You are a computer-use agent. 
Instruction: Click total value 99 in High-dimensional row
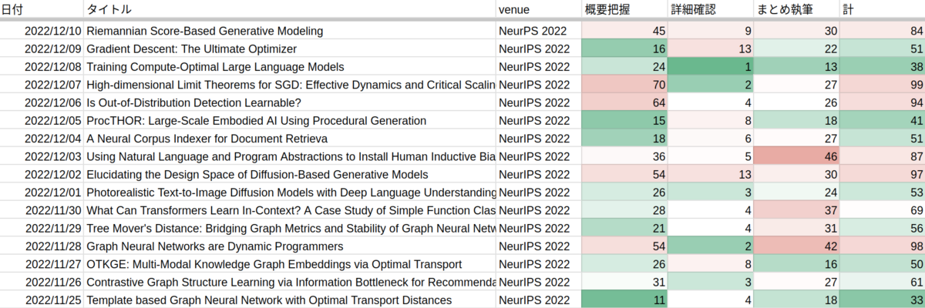[x=882, y=85]
